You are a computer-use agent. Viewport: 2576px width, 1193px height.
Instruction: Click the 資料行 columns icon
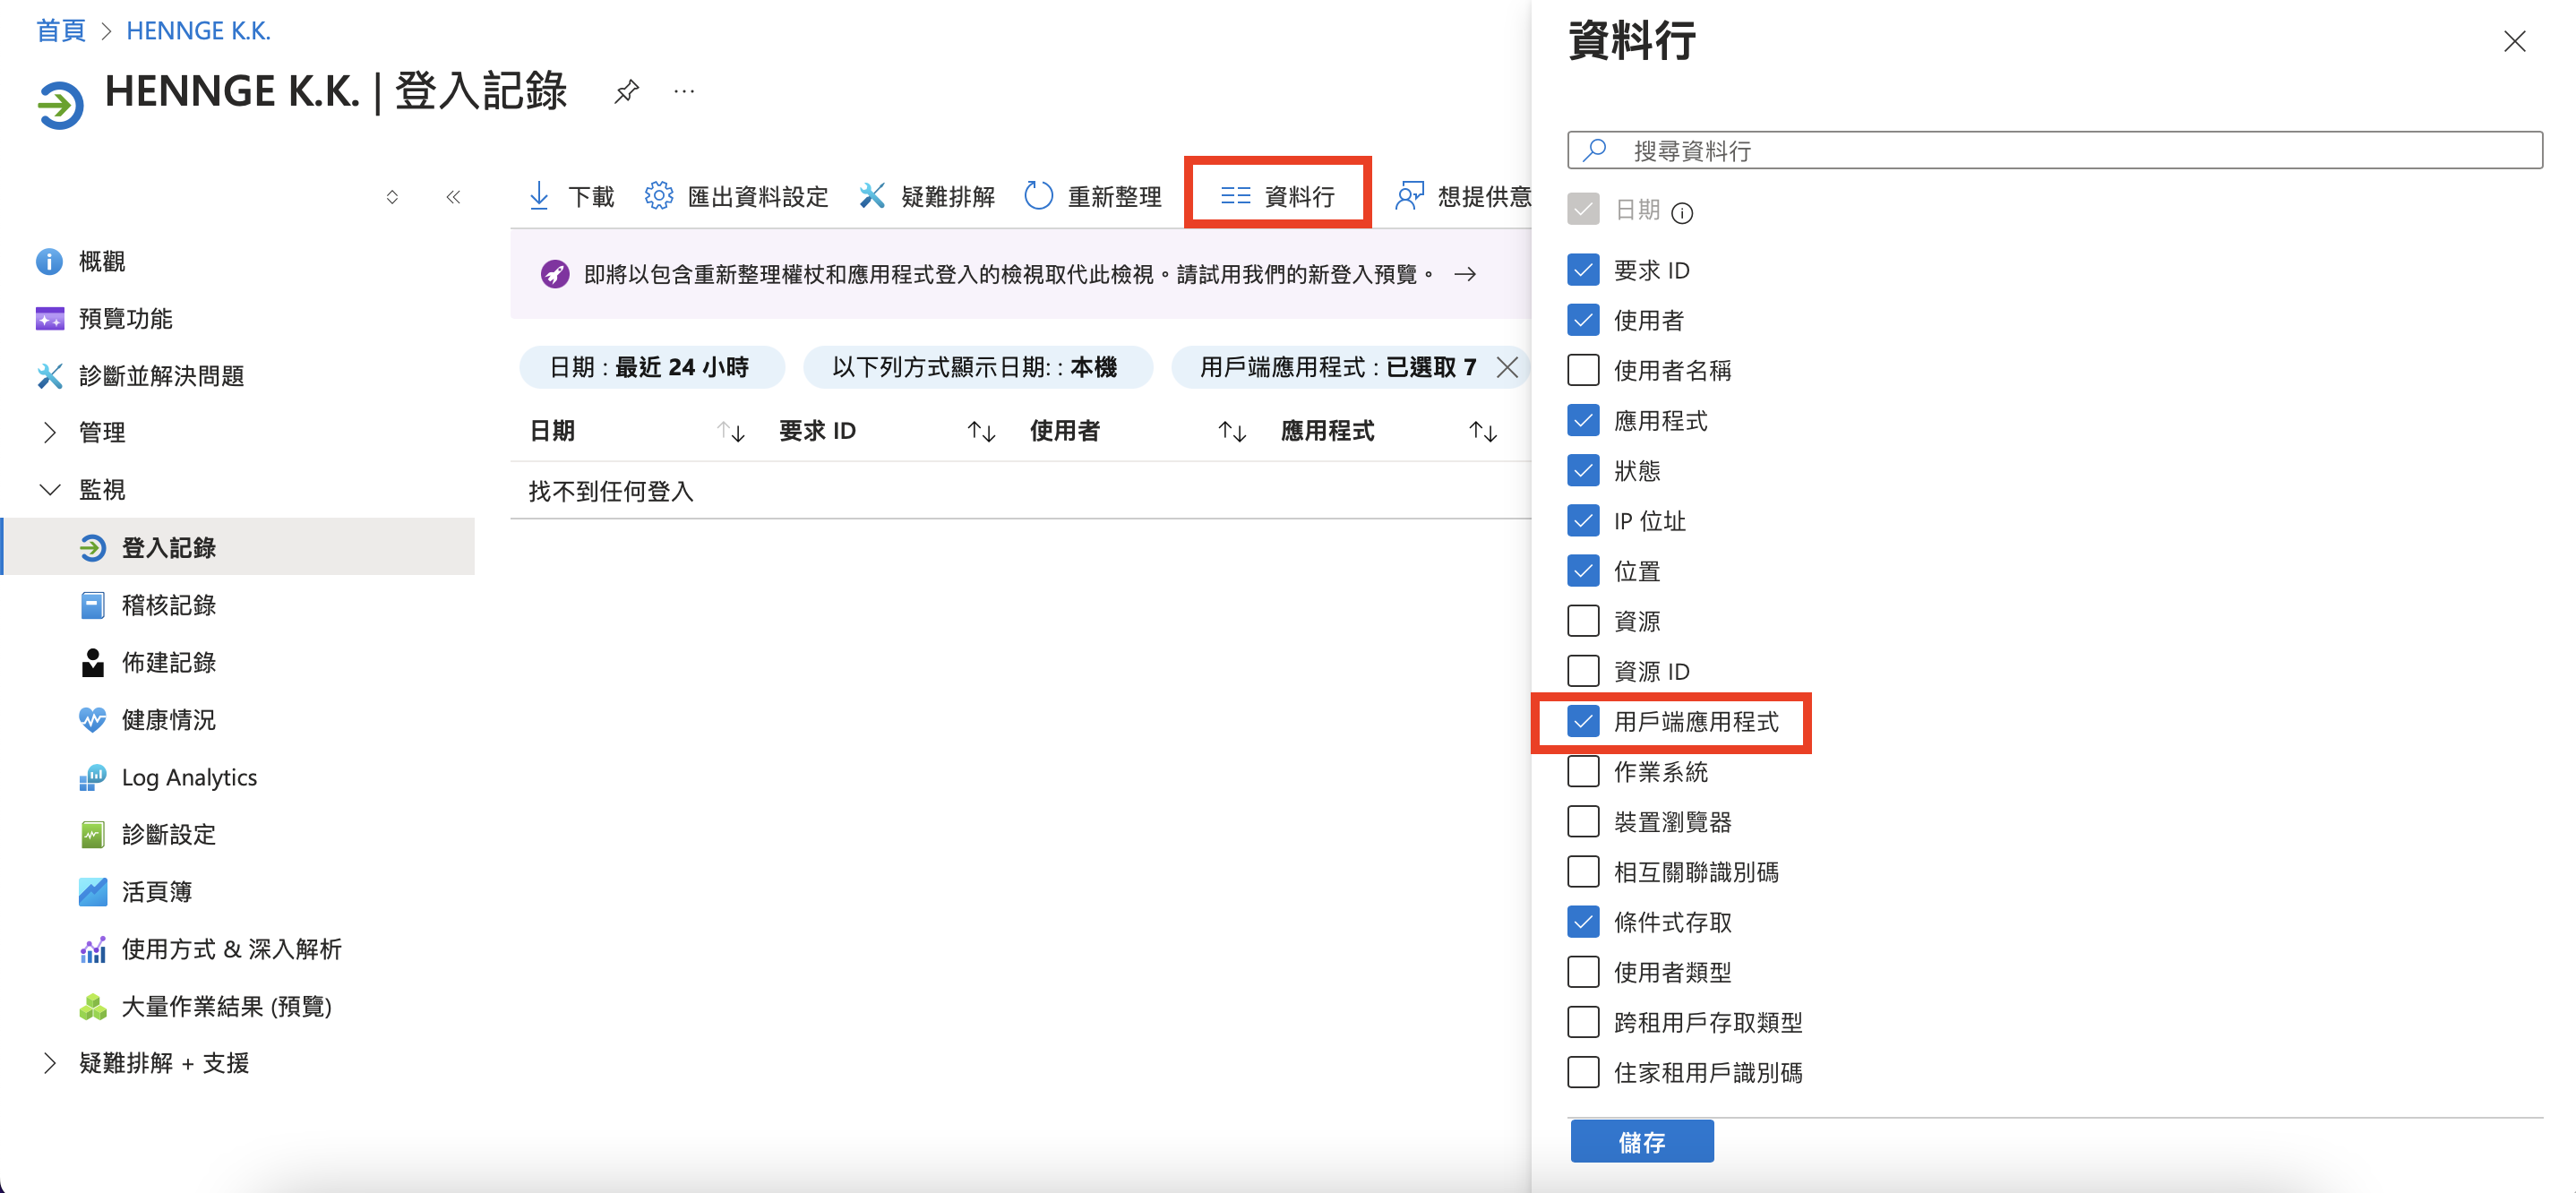coord(1235,195)
